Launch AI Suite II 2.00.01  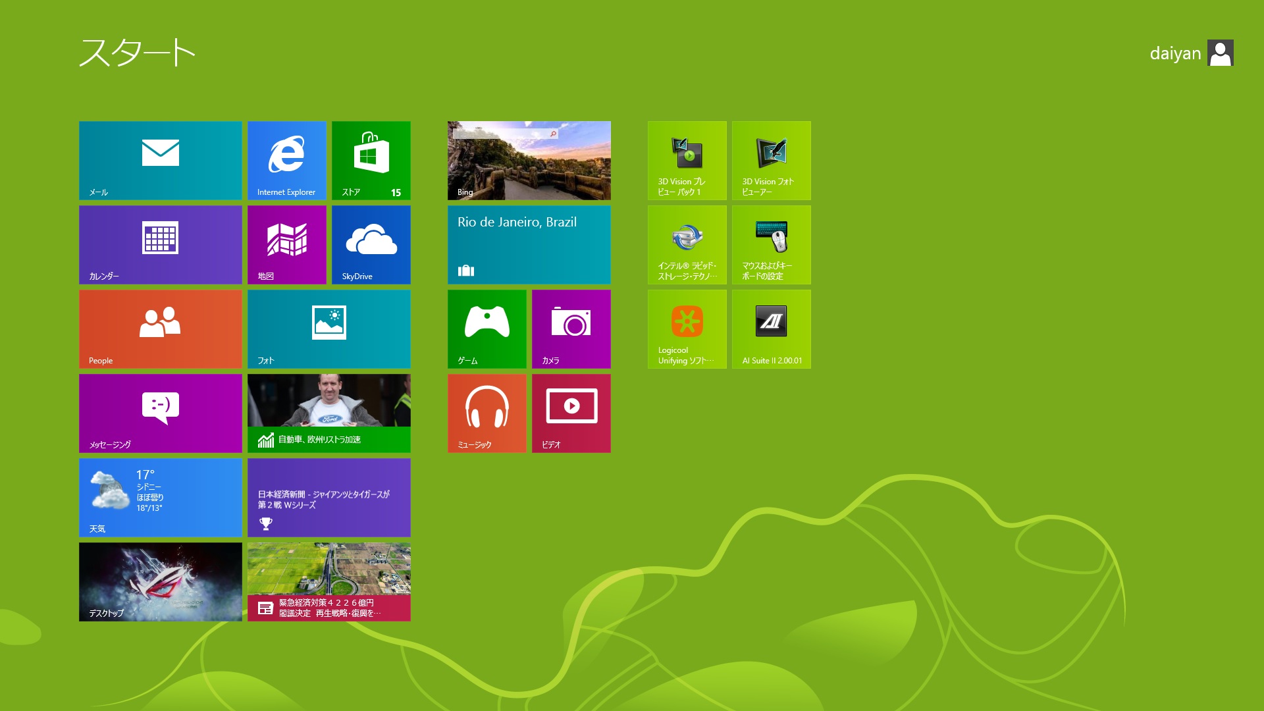tap(771, 329)
